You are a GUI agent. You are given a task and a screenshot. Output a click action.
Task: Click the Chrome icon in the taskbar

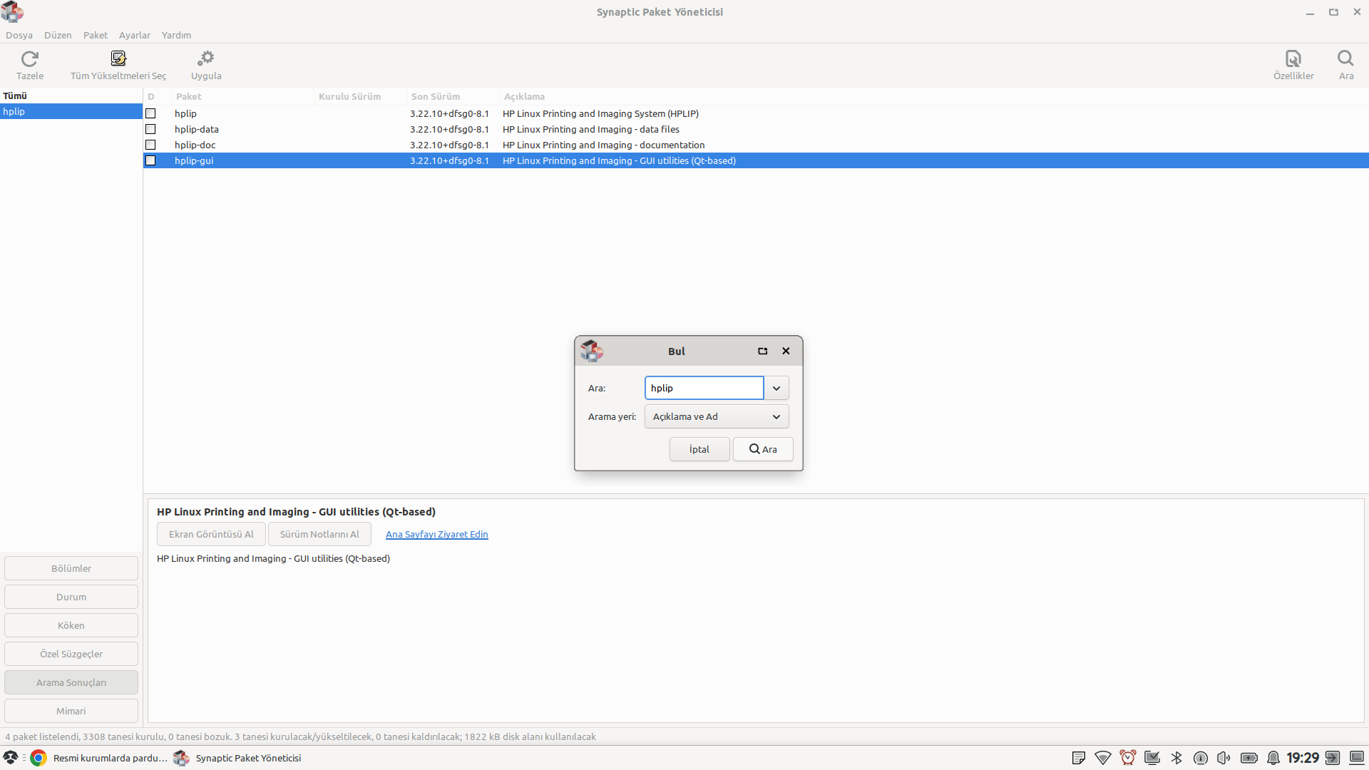[39, 758]
